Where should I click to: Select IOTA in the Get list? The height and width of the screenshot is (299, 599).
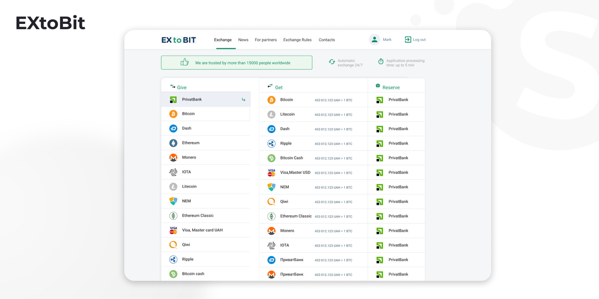pos(313,245)
